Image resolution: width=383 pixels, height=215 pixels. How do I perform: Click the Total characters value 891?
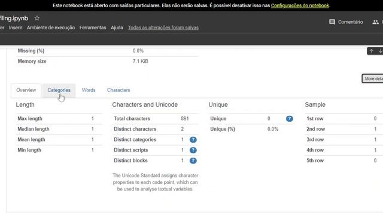185,119
